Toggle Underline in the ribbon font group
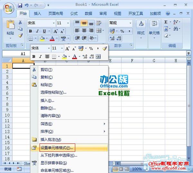Image resolution: width=193 pixels, height=173 pixels. pyautogui.click(x=44, y=31)
